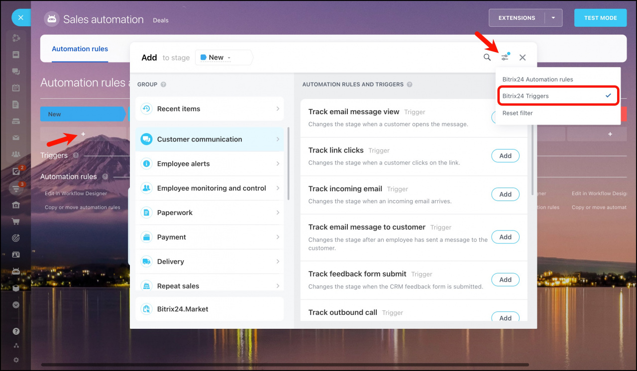Viewport: 637px width, 371px height.
Task: Open tasks sidebar icon with badge 2
Action: pyautogui.click(x=16, y=171)
